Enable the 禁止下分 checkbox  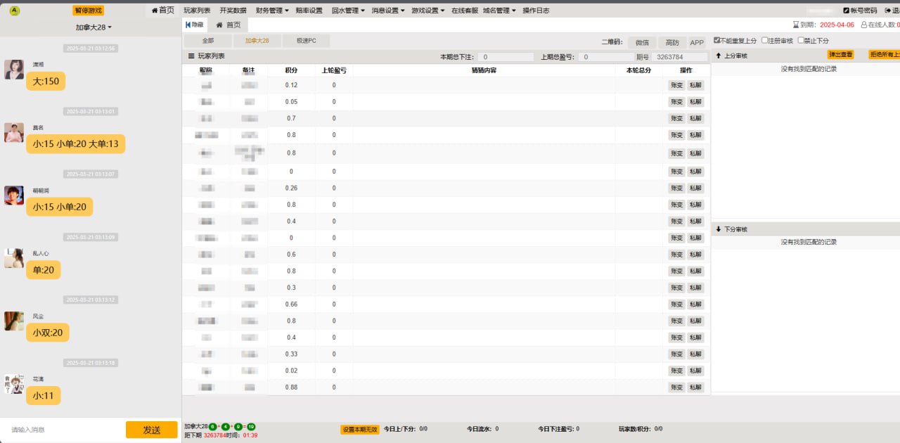pos(800,40)
